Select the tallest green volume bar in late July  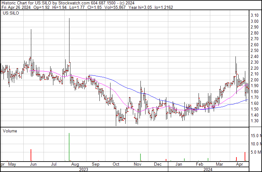(x=69, y=147)
